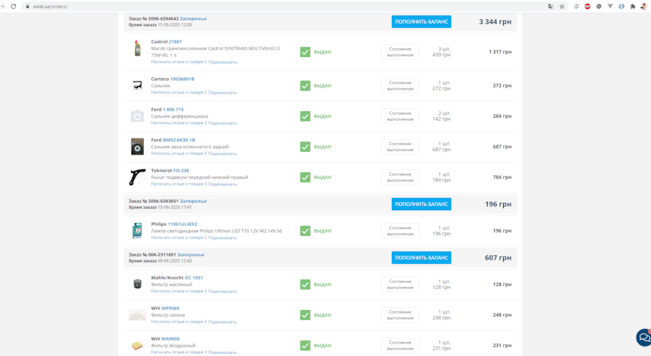Click Пополнить баланс for order 006-2311691

pos(421,258)
